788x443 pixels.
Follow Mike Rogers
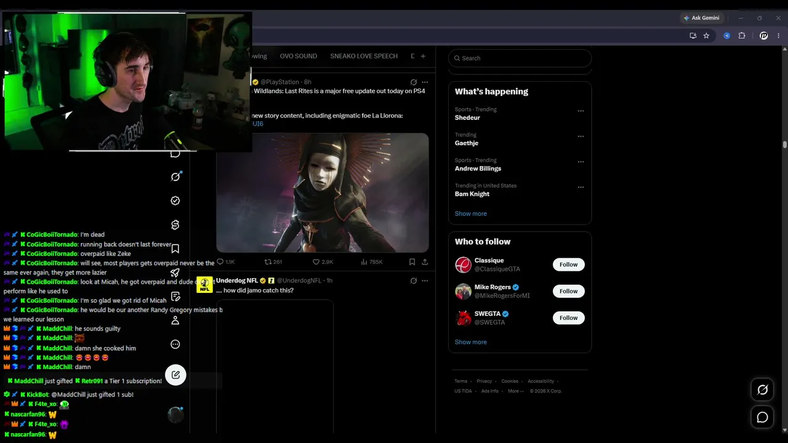point(568,291)
